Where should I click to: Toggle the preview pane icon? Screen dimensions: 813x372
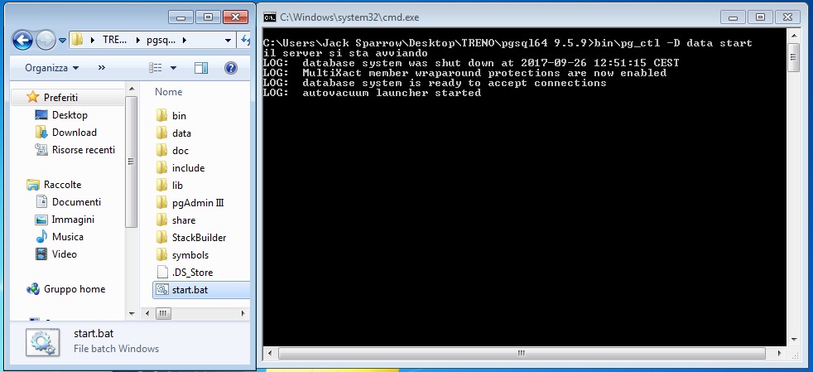coord(200,68)
